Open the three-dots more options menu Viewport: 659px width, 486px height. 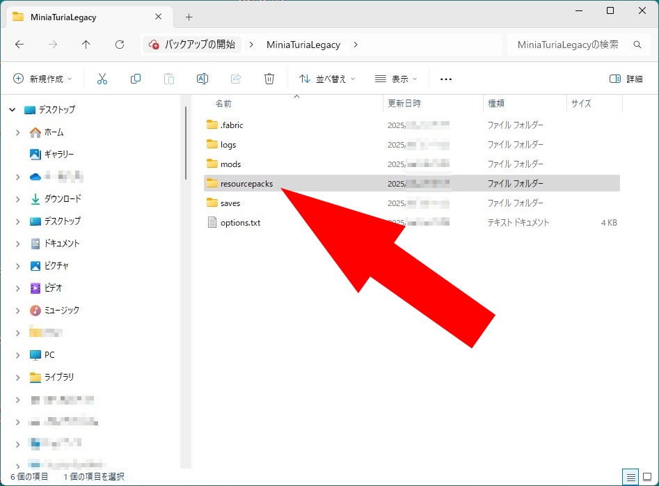(445, 79)
